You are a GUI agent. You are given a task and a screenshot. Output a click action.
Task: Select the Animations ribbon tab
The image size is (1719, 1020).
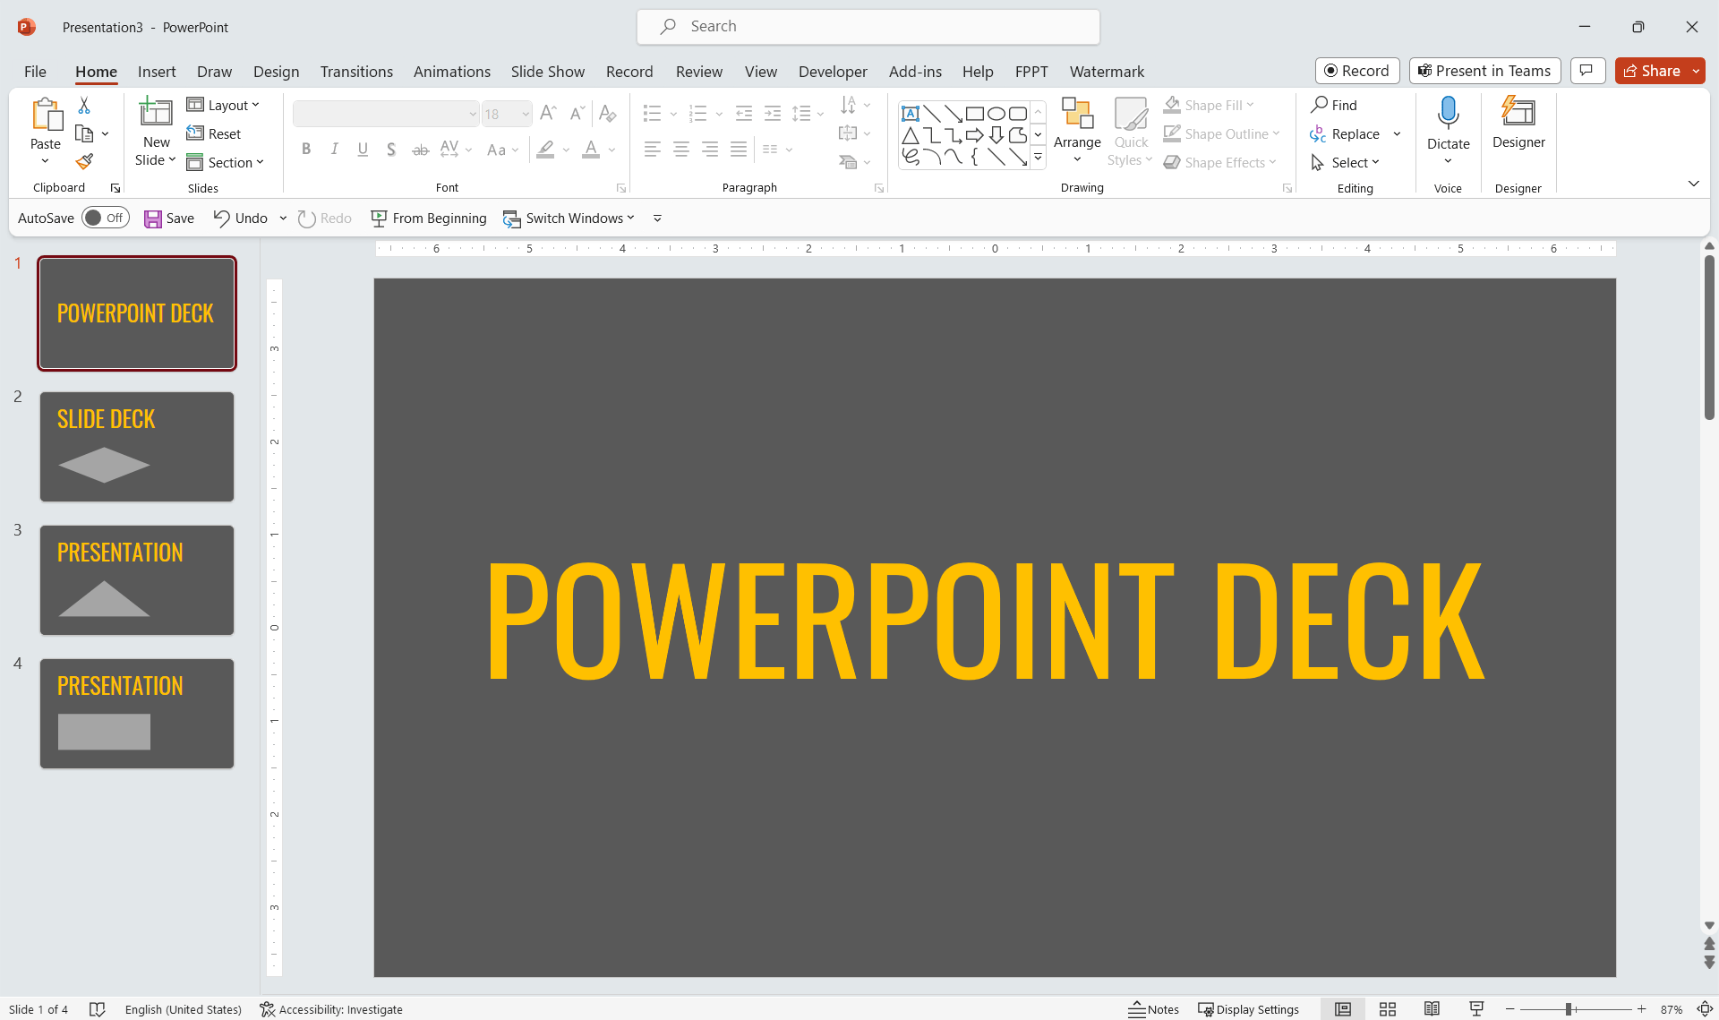pos(450,71)
